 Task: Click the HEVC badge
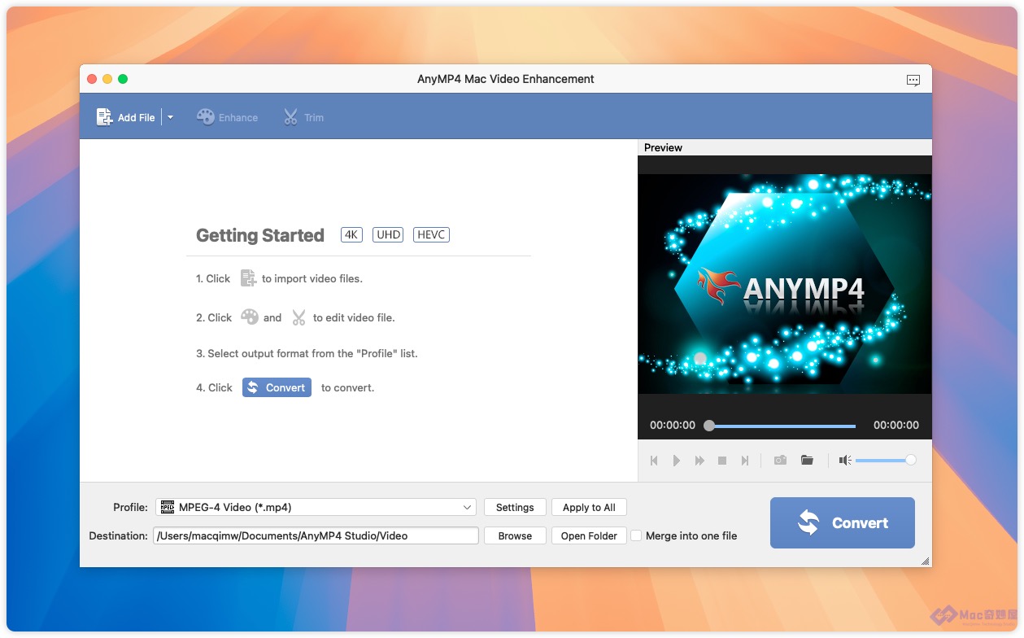(431, 234)
